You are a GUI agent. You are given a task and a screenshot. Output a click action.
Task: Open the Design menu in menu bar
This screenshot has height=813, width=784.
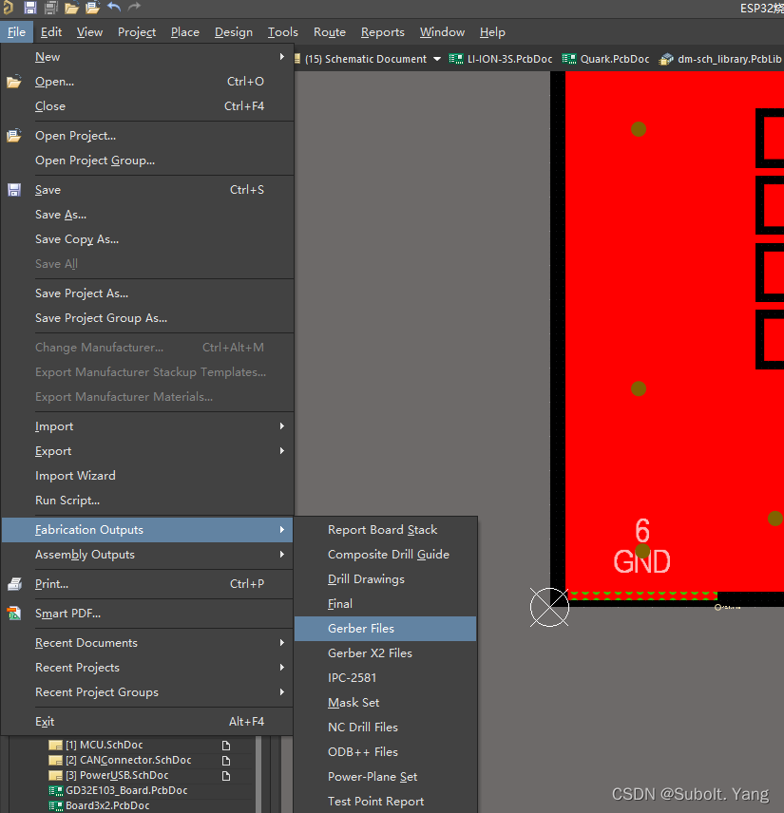click(233, 32)
